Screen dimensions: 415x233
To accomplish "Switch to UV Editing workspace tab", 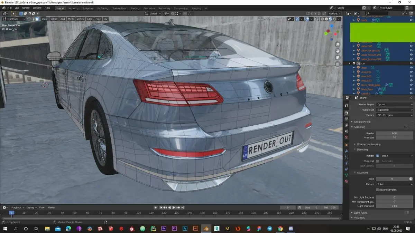I will point(102,8).
